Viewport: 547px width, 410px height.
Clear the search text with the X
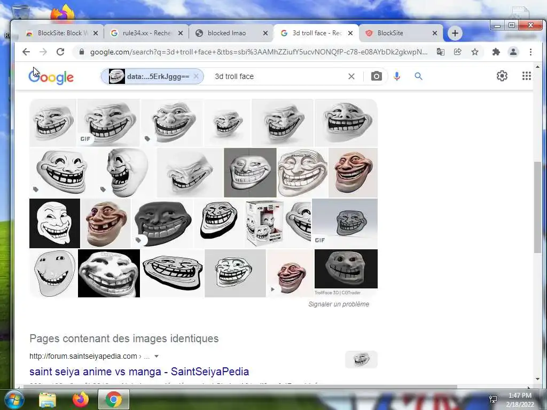tap(351, 76)
